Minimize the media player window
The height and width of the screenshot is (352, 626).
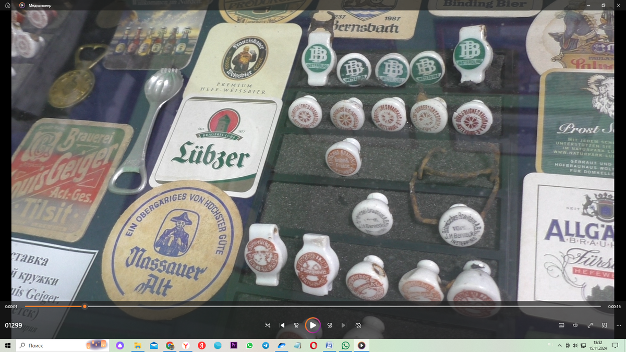[589, 5]
